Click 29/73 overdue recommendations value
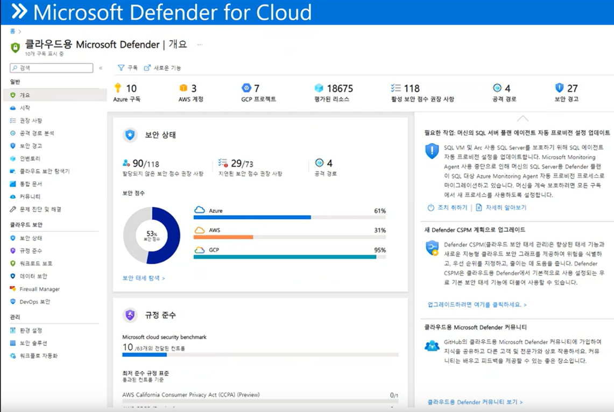 point(242,163)
